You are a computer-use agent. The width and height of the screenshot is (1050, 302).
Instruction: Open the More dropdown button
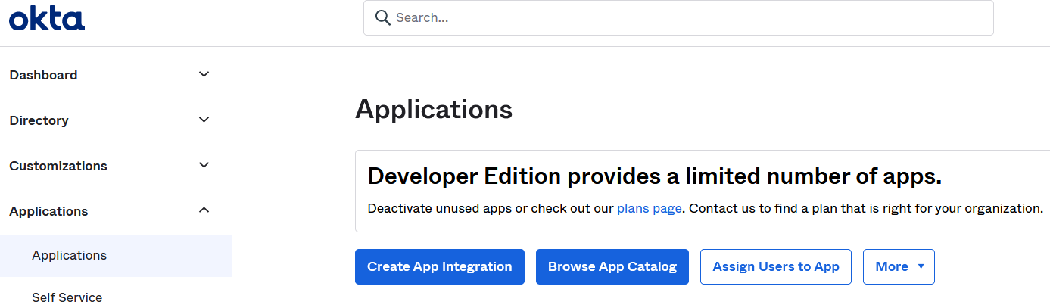click(899, 266)
